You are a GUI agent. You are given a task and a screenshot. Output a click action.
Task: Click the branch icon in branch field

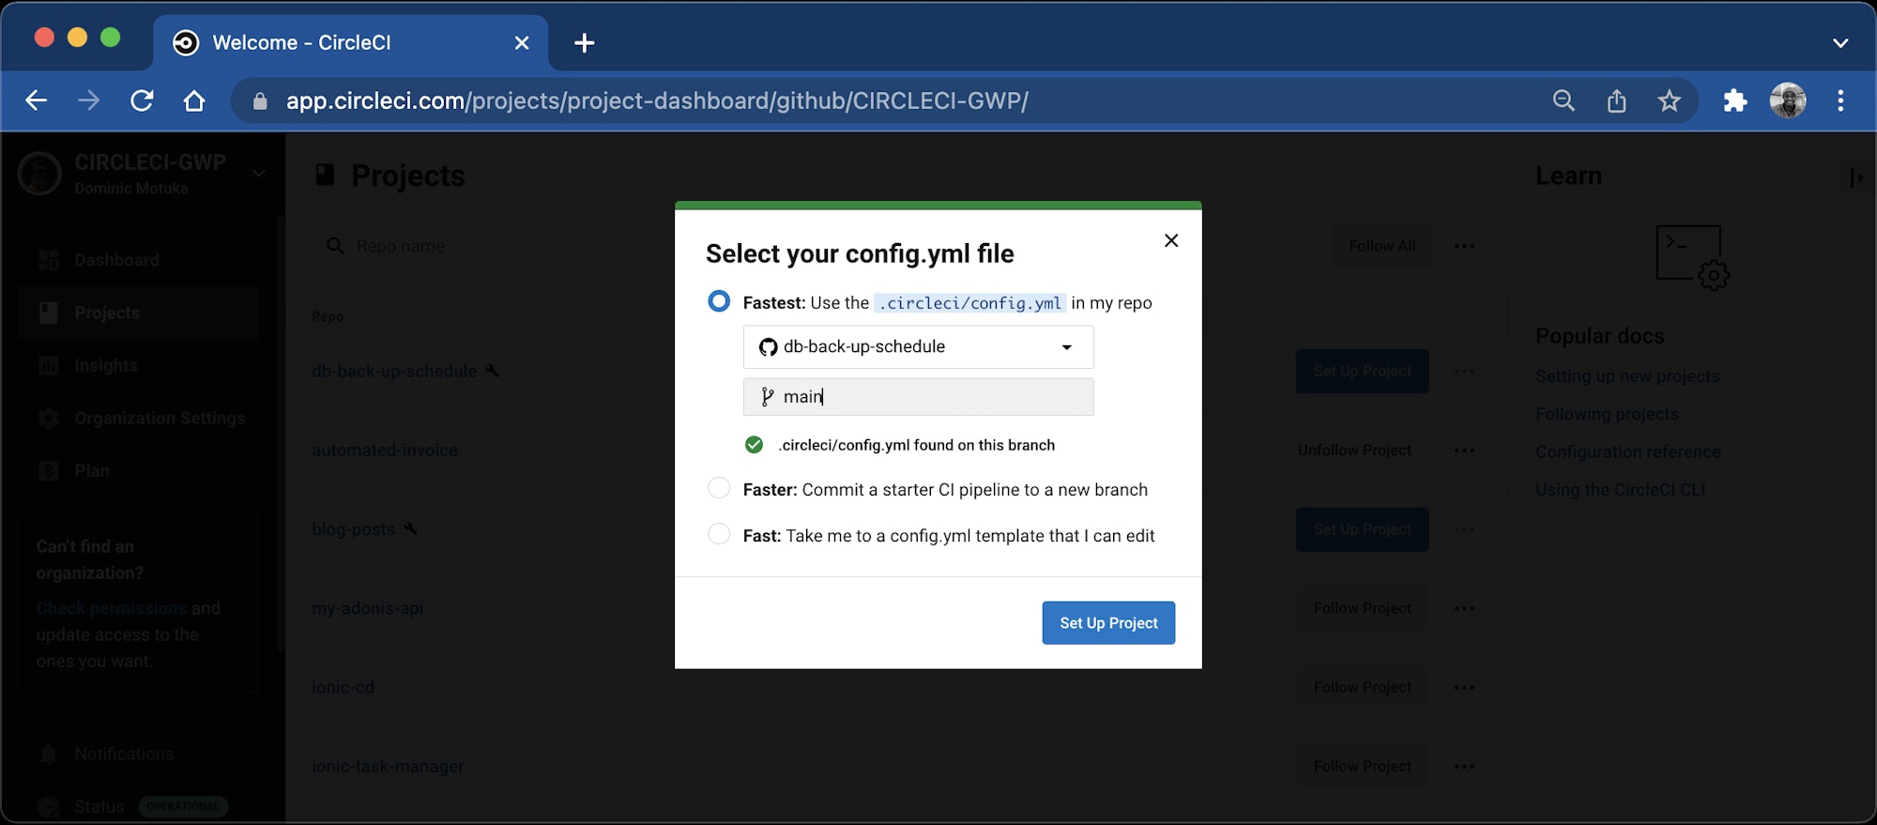pos(767,397)
